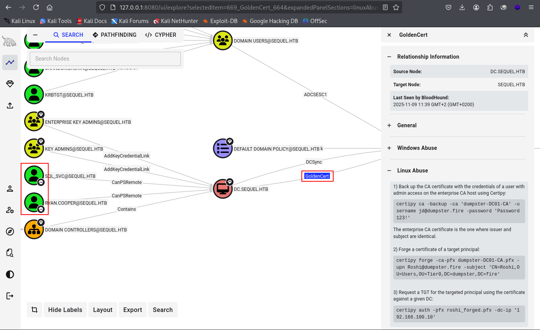Collapse all sections with double chevron
The height and width of the screenshot is (330, 540).
coord(526,35)
